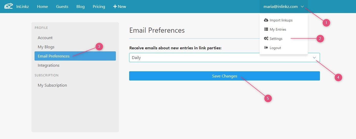The height and width of the screenshot is (139, 356).
Task: Open the Blog link in navbar
Action: pyautogui.click(x=80, y=6)
